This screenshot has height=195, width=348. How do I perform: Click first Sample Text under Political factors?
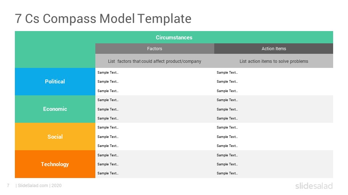pyautogui.click(x=108, y=73)
